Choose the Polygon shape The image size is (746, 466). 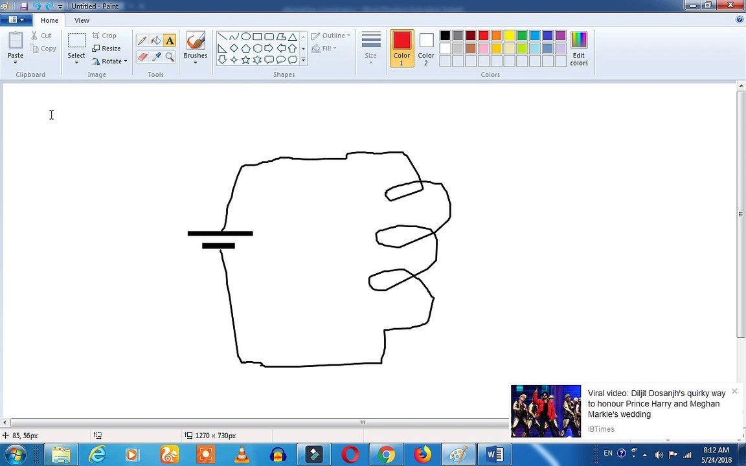point(280,37)
